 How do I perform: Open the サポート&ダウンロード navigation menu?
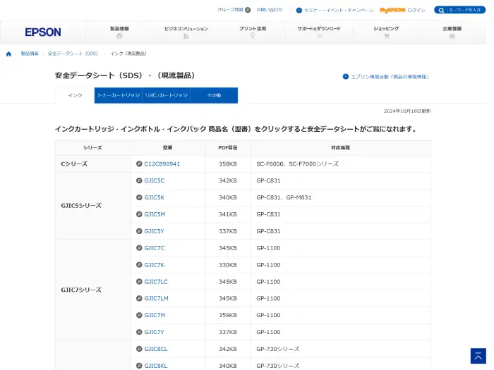(x=319, y=32)
